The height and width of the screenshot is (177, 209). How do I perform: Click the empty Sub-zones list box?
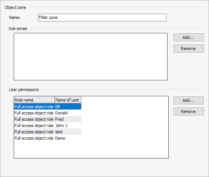point(91,57)
